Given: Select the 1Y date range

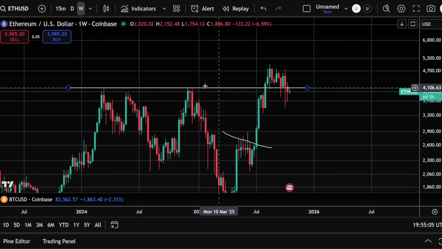Looking at the screenshot, I should [76, 225].
